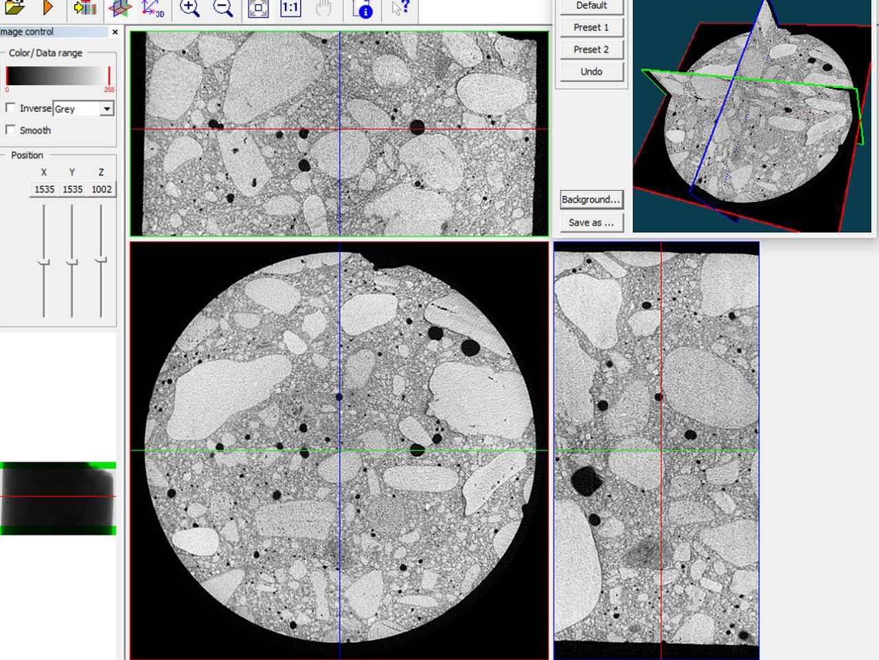
Task: Click the Save as ... button
Action: tap(591, 223)
